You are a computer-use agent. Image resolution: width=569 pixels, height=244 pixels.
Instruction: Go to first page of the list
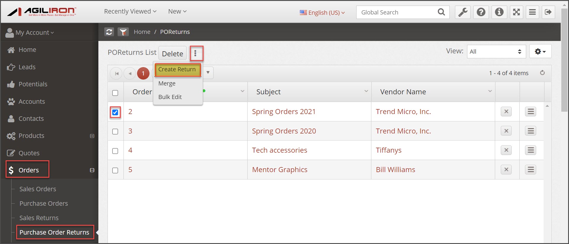[116, 73]
